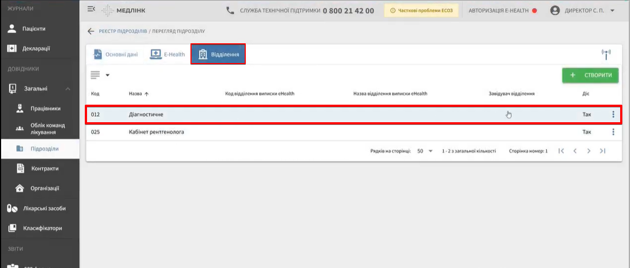630x268 pixels.
Task: Go to the next page
Action: point(588,151)
